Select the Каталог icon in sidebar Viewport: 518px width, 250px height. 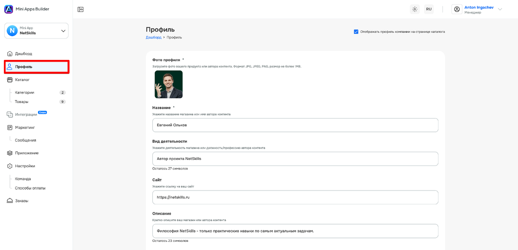click(x=9, y=80)
